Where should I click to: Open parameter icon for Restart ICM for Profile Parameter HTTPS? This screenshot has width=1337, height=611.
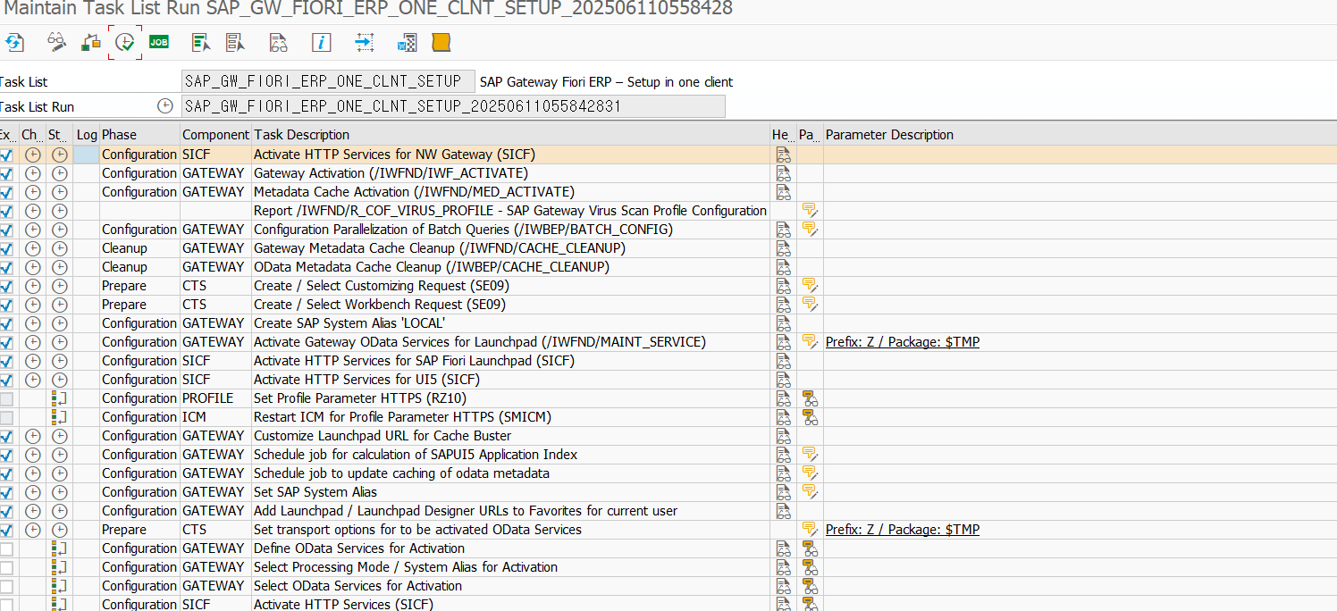click(810, 417)
